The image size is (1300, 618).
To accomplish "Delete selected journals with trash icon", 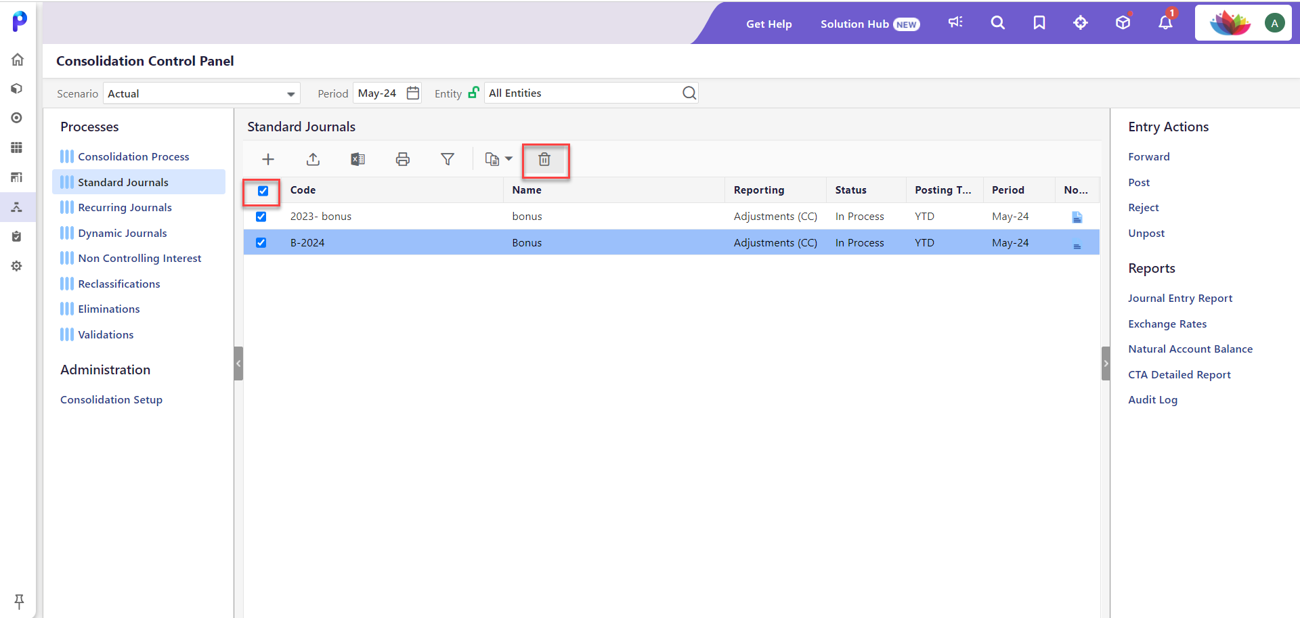I will pyautogui.click(x=544, y=159).
